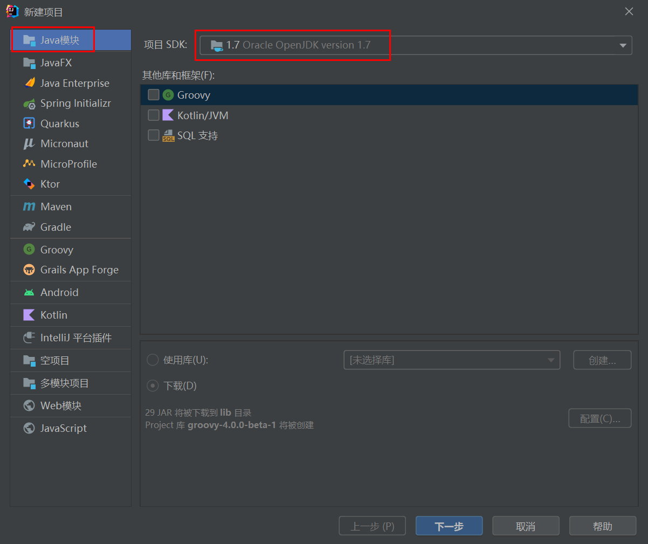Viewport: 648px width, 544px height.
Task: Click the 空项目 folder icon
Action: coord(29,361)
